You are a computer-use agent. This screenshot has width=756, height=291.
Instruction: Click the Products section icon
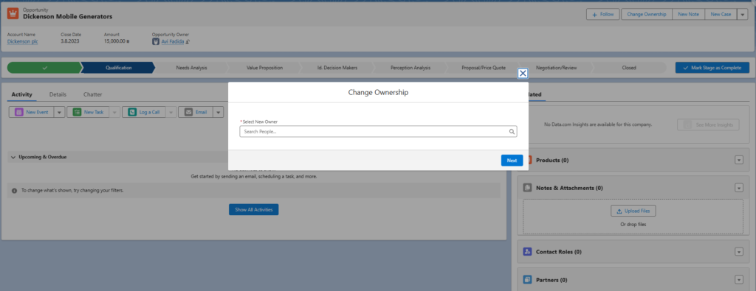527,160
